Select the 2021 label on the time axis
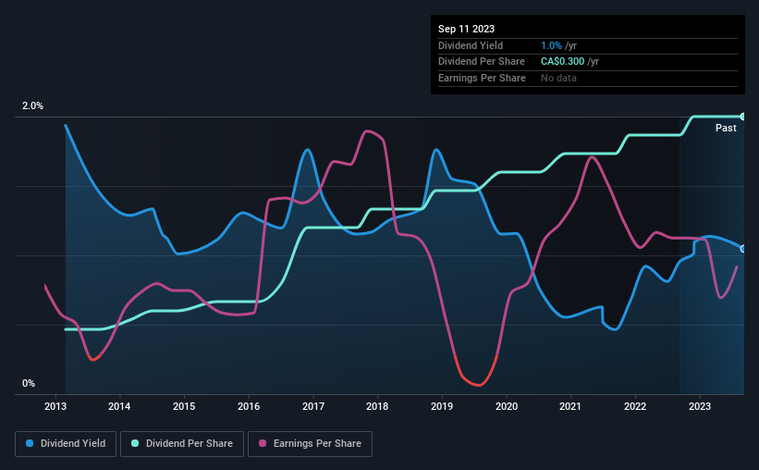The width and height of the screenshot is (759, 470). click(x=570, y=406)
